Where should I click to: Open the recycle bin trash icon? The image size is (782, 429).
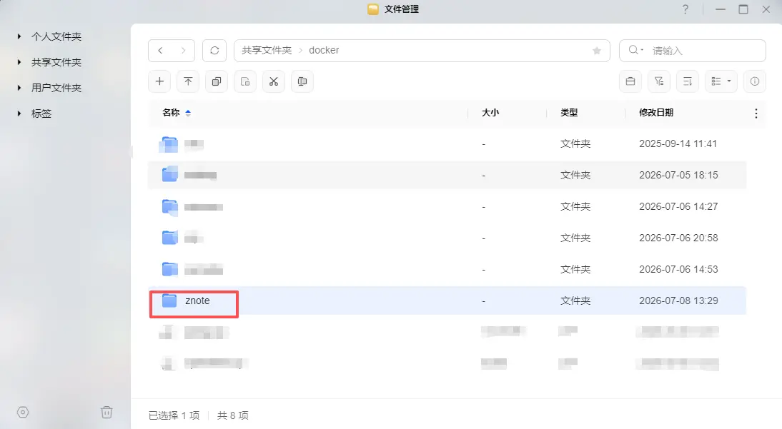107,412
